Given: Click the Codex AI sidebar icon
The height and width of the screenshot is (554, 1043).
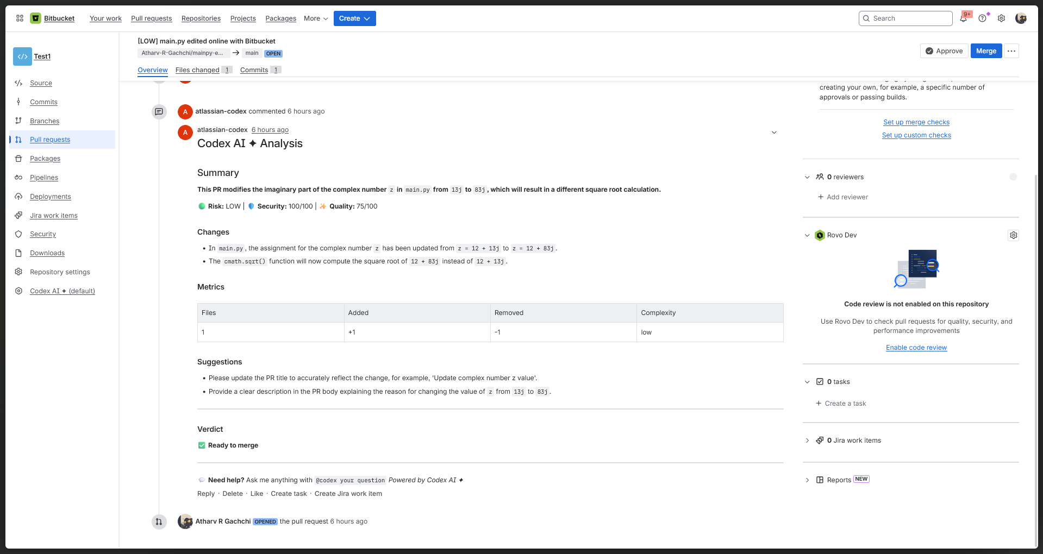Looking at the screenshot, I should [x=18, y=291].
